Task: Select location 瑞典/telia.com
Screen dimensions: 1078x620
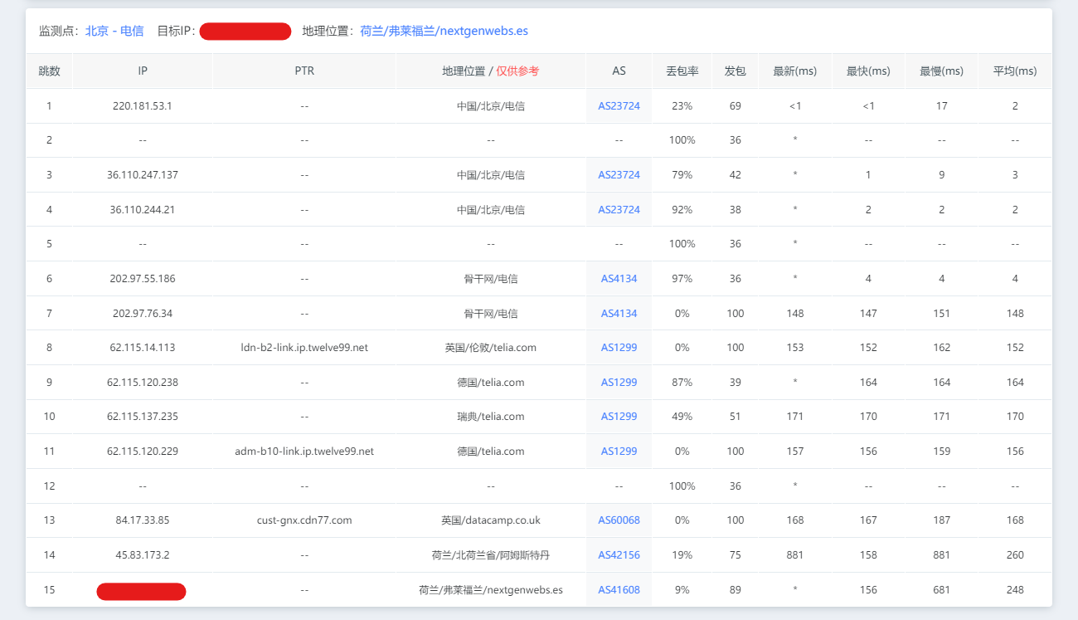Action: (491, 417)
